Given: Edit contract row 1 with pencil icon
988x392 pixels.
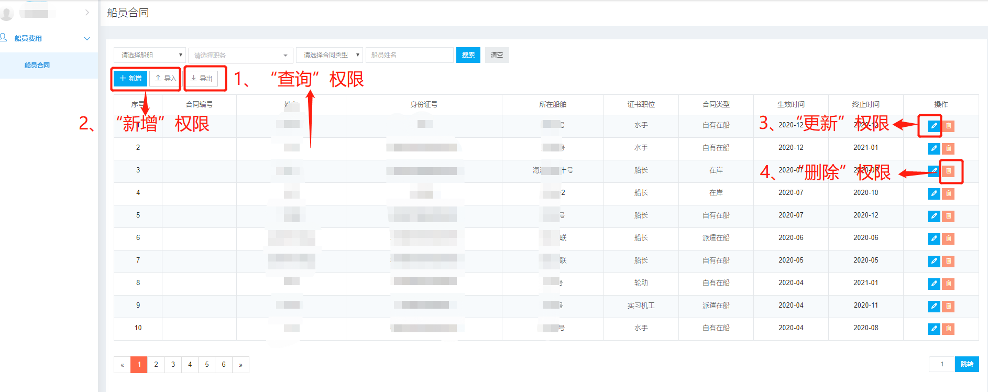Looking at the screenshot, I should coord(934,126).
